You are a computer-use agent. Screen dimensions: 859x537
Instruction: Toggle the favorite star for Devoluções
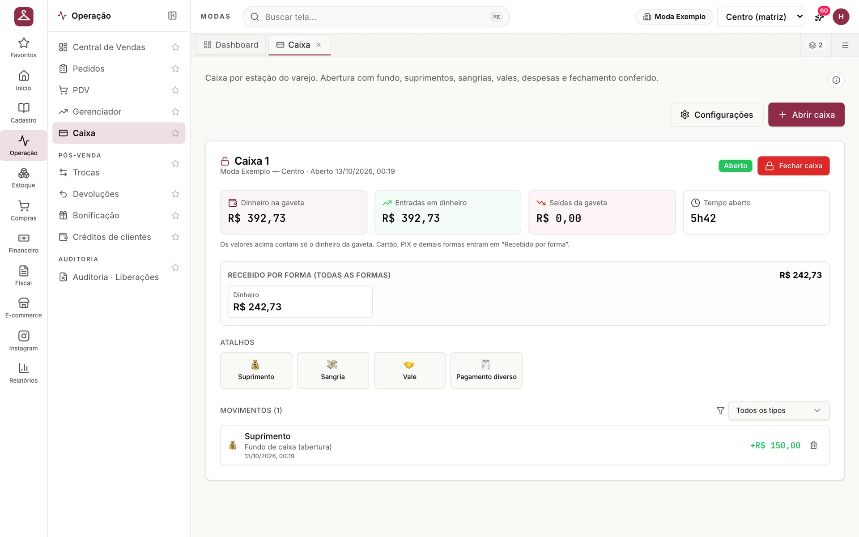pyautogui.click(x=175, y=194)
